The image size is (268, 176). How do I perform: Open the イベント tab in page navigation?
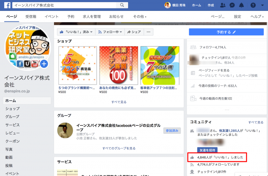pyautogui.click(x=52, y=17)
